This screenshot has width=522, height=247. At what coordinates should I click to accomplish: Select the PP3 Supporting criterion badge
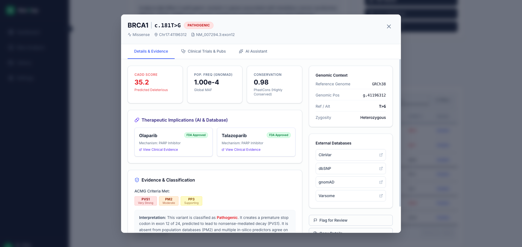click(x=191, y=201)
